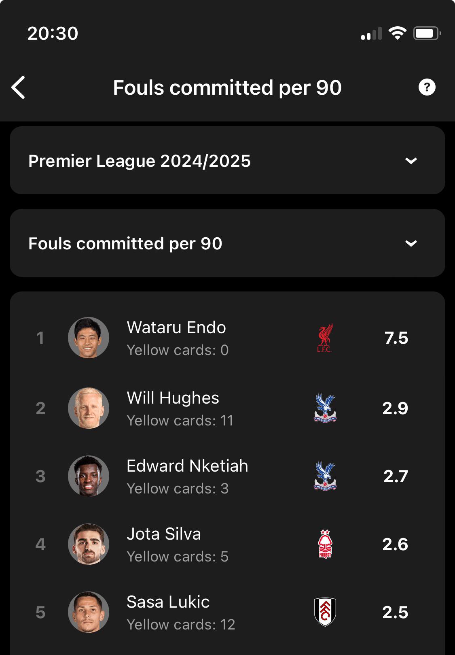455x655 pixels.
Task: Select Jota Silva's player photo
Action: 89,544
